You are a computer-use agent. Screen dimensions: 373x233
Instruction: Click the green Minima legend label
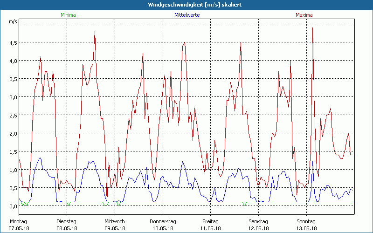[68, 15]
